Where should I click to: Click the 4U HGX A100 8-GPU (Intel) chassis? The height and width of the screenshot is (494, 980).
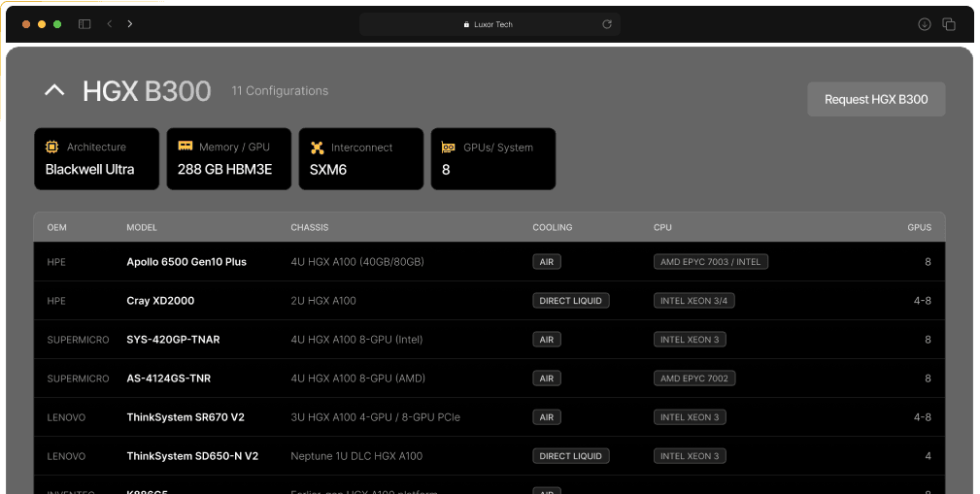356,340
